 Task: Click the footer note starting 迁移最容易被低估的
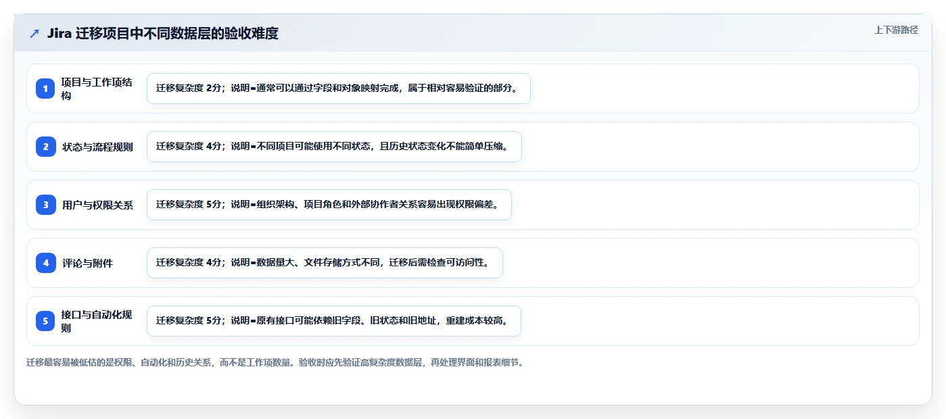[275, 362]
